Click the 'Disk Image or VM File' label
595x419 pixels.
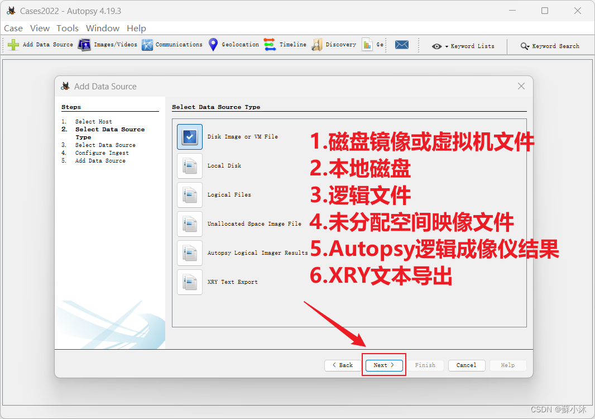click(242, 137)
